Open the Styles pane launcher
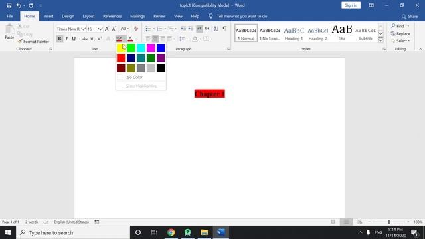The image size is (425, 239). click(384, 49)
